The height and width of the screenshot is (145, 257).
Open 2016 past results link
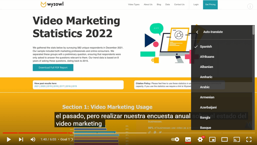coord(68,86)
